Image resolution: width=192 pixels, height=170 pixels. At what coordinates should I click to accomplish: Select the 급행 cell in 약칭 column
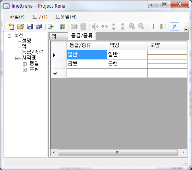click(x=127, y=64)
